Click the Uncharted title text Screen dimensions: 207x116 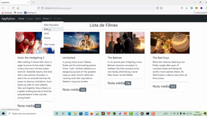(x=69, y=58)
